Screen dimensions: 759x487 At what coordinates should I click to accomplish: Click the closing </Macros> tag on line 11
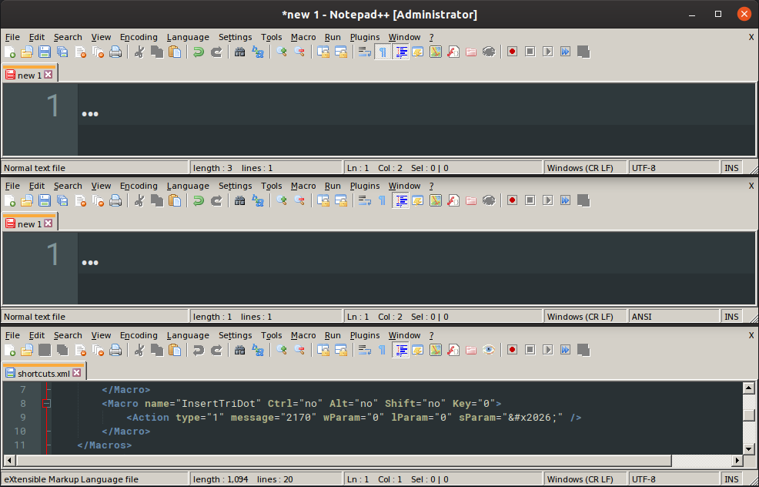(x=105, y=445)
